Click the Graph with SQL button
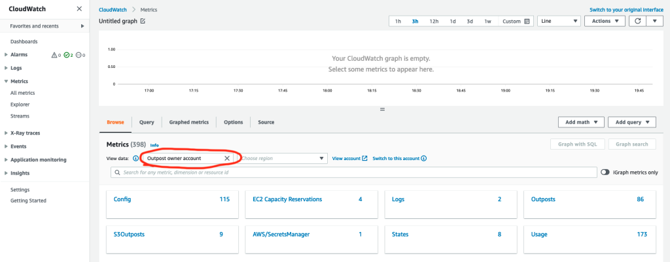 [x=577, y=144]
